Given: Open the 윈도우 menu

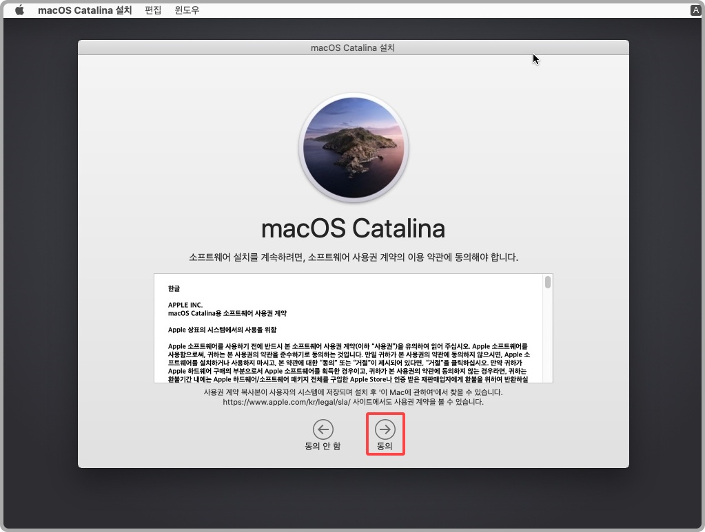Looking at the screenshot, I should click(x=185, y=10).
